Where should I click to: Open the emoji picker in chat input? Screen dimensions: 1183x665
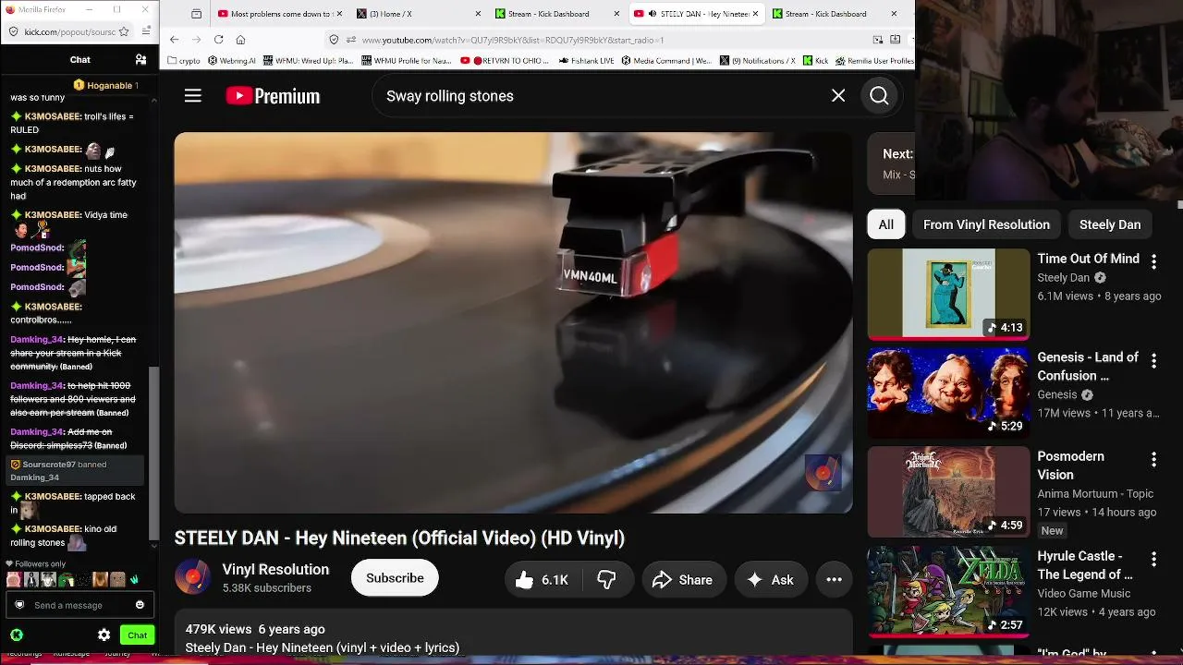pyautogui.click(x=140, y=605)
